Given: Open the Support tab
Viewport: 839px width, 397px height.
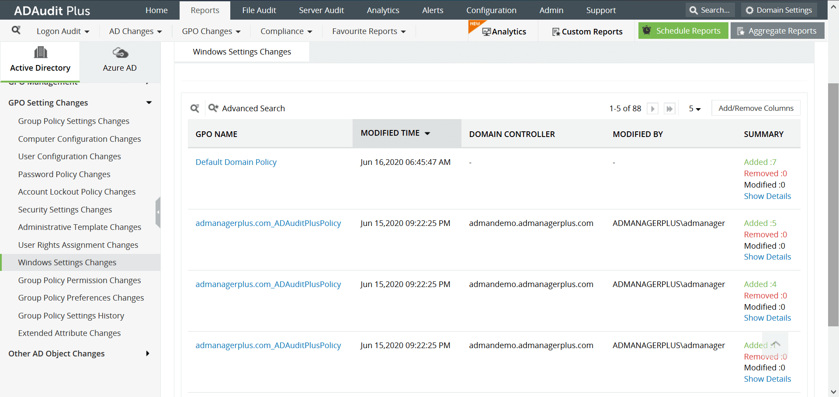Looking at the screenshot, I should click(x=601, y=10).
